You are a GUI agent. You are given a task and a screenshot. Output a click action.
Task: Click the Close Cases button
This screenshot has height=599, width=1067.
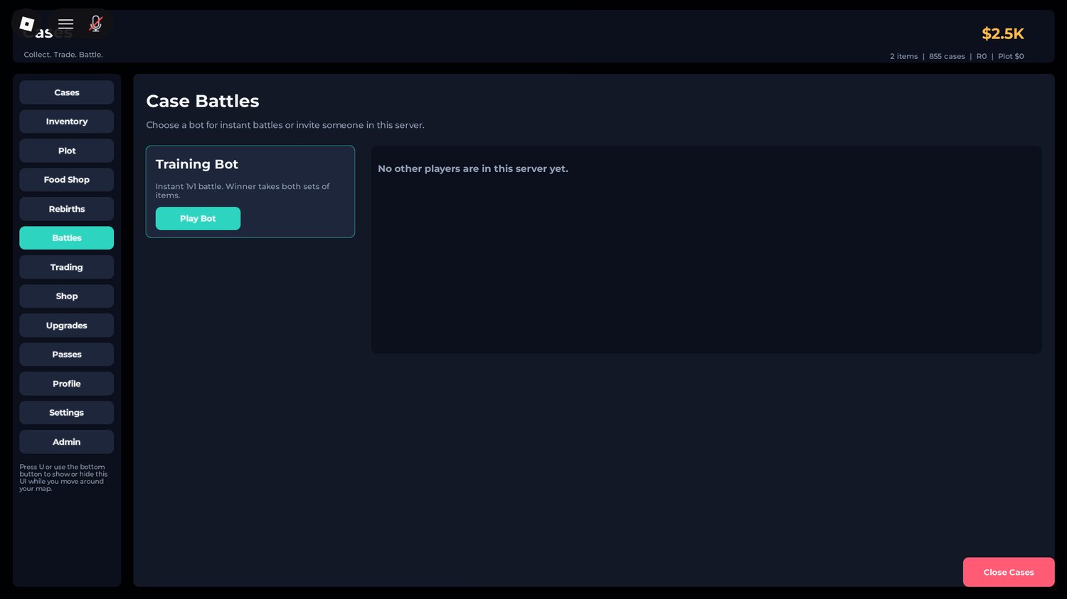coord(1009,572)
